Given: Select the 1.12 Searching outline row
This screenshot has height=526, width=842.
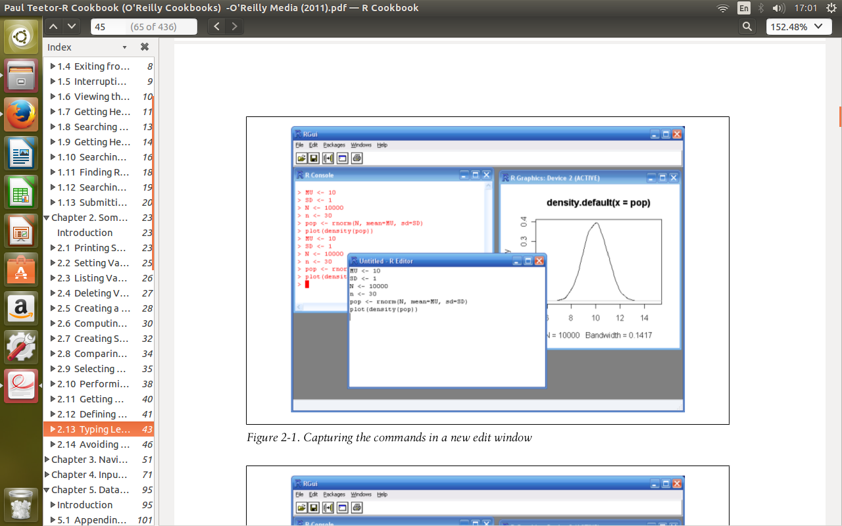Looking at the screenshot, I should [99, 187].
